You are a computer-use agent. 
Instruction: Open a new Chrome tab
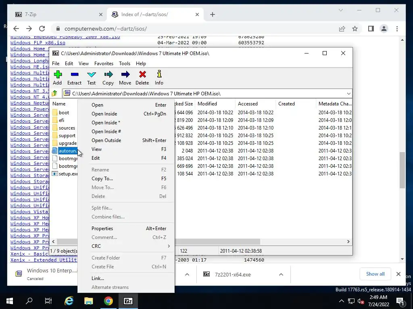213,14
